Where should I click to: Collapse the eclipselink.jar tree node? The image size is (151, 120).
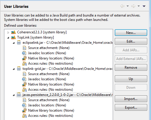click(x=14, y=43)
